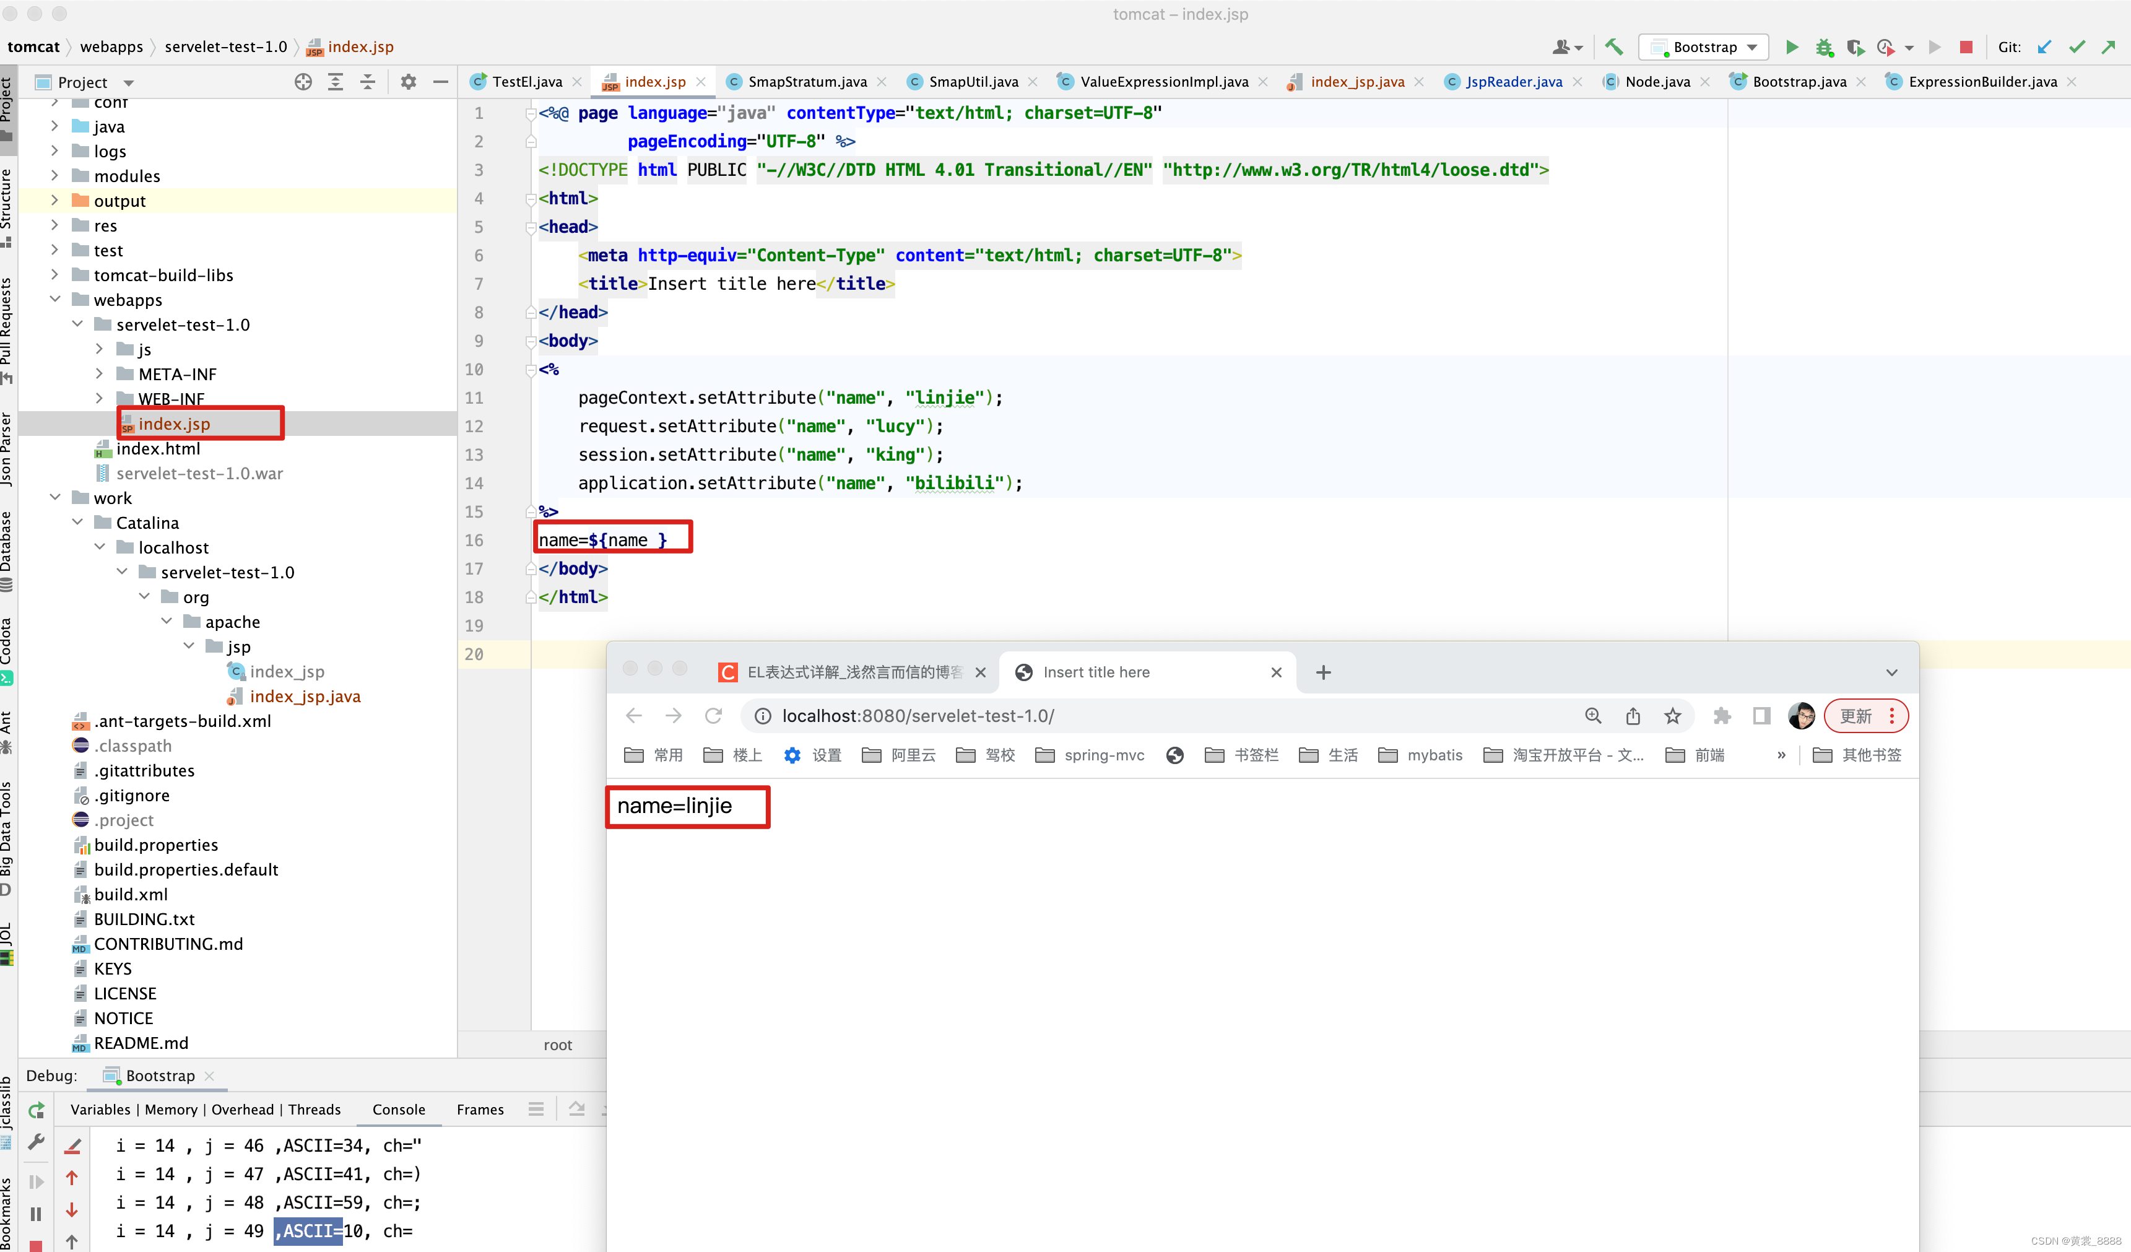Open Chrome tab search chevron
The image size is (2131, 1252).
1891,672
